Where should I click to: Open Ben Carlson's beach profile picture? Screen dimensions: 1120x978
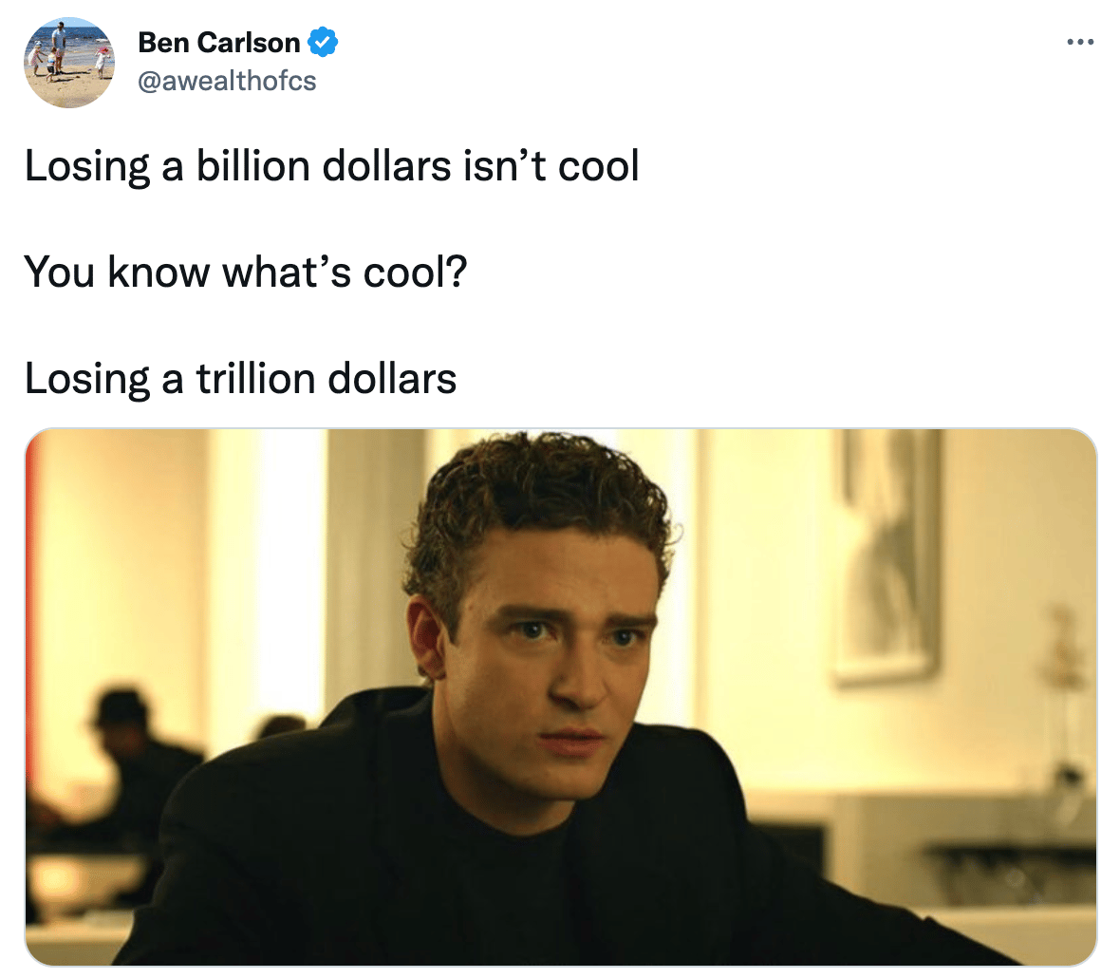(x=69, y=63)
